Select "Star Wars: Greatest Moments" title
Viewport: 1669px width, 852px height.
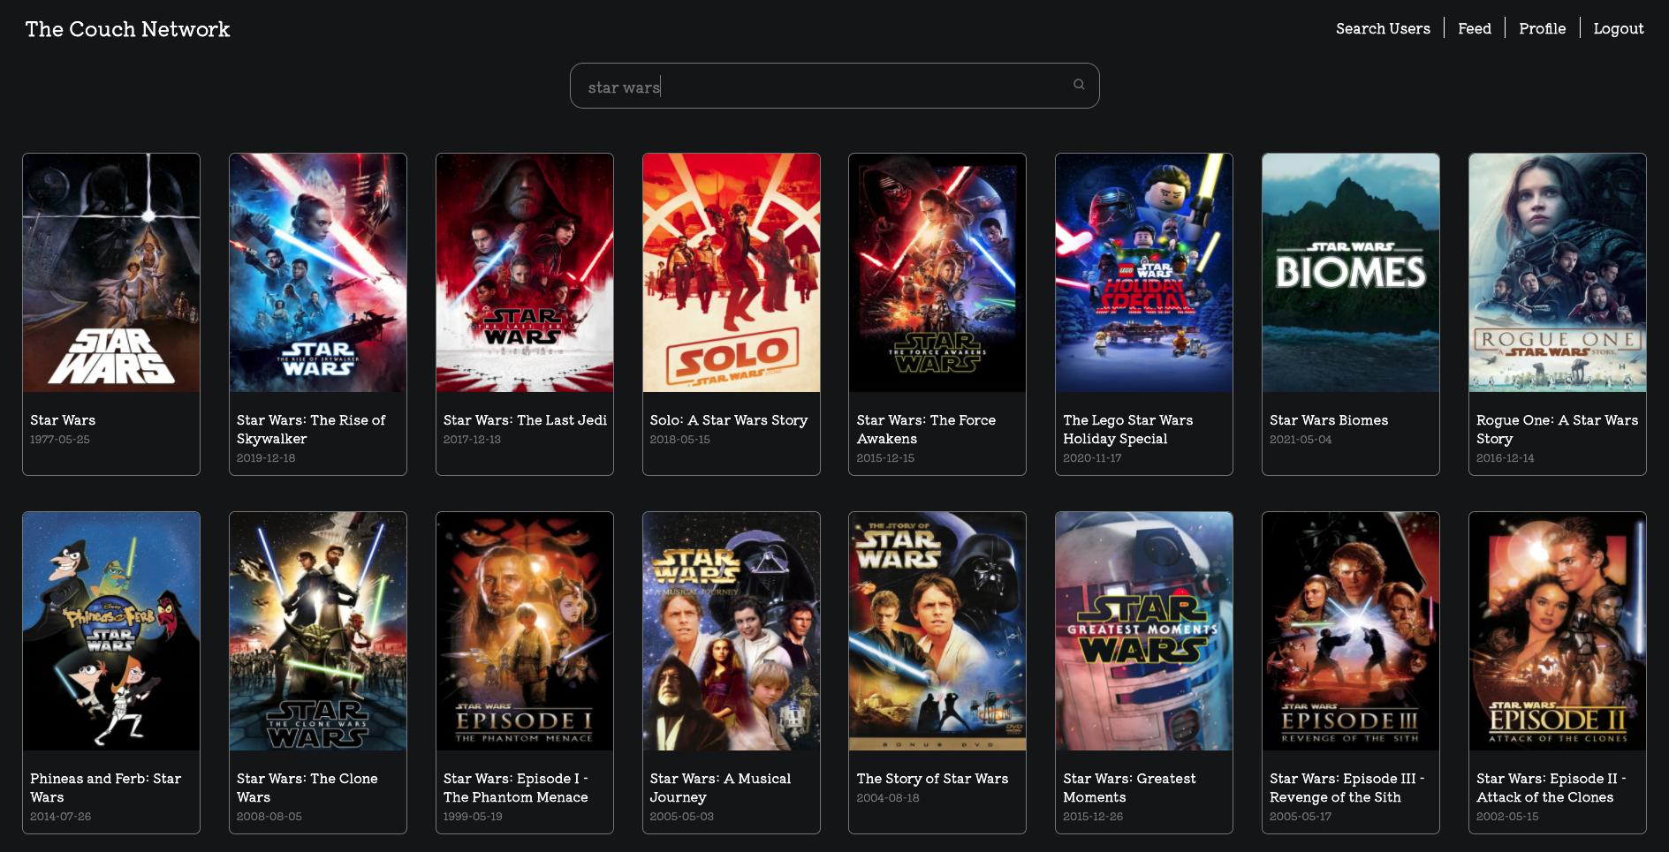tap(1129, 788)
